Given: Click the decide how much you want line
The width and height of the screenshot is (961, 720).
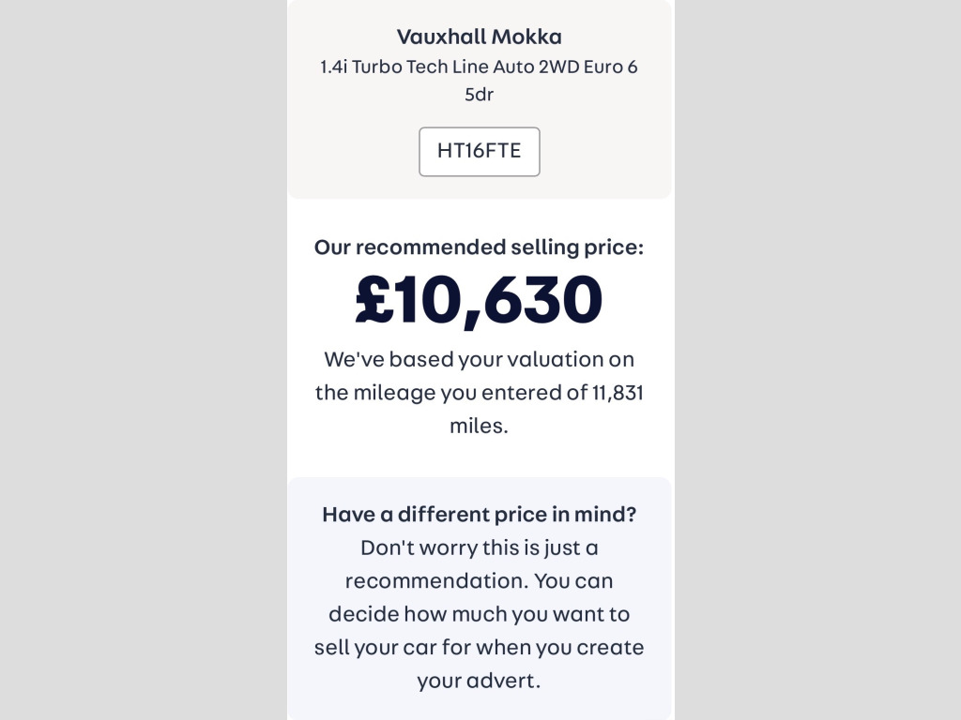Looking at the screenshot, I should click(479, 614).
